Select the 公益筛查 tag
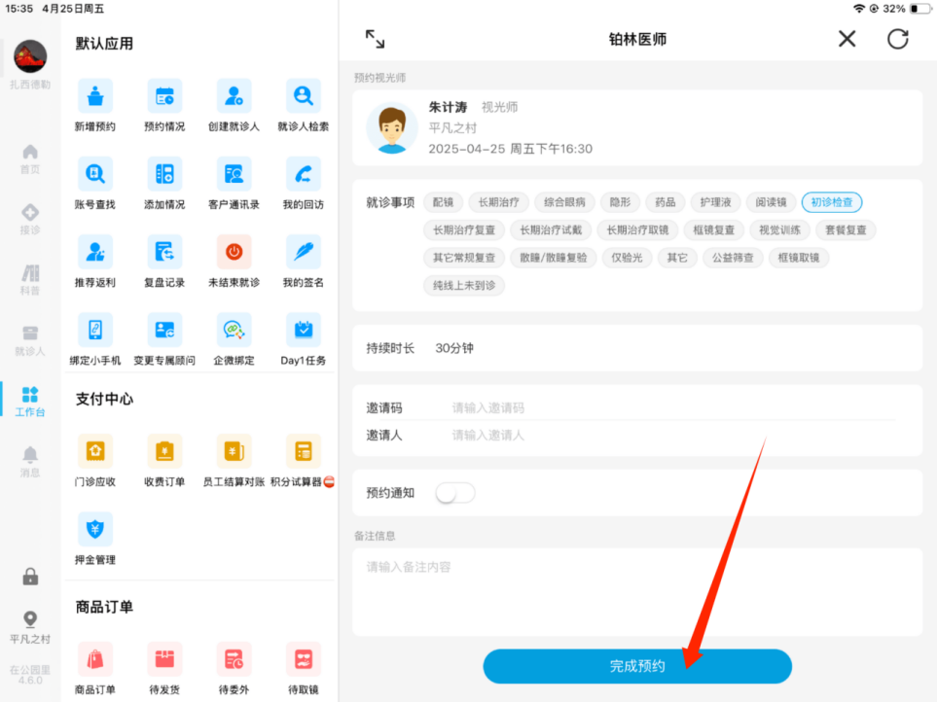 (x=733, y=258)
